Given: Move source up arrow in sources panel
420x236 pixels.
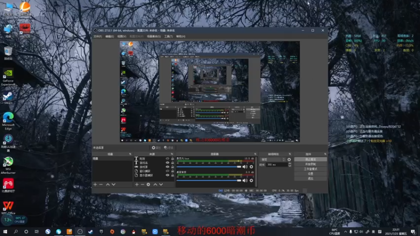Looking at the screenshot, I should point(155,185).
